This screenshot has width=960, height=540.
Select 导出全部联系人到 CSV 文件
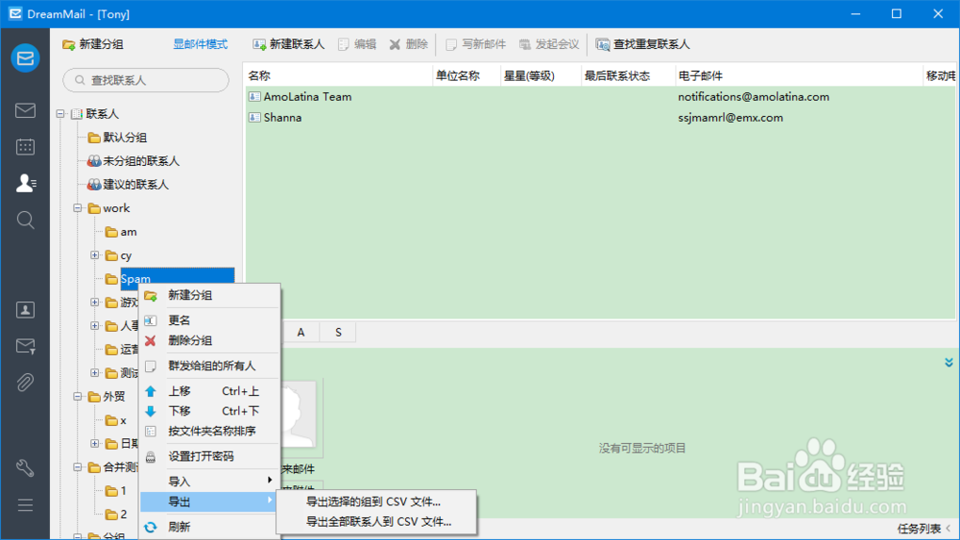click(x=376, y=522)
